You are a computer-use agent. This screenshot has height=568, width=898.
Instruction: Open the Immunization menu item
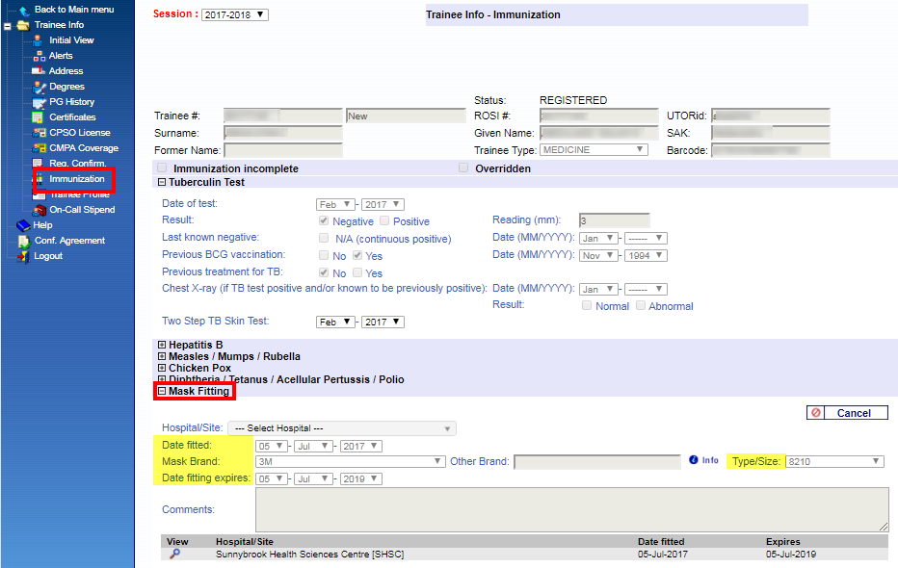(x=77, y=179)
